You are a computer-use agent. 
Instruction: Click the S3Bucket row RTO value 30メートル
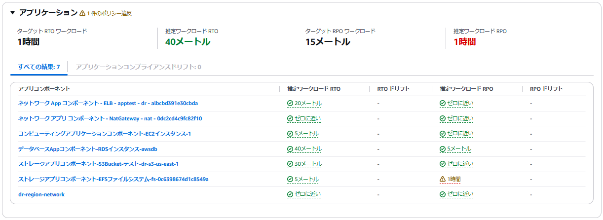pyautogui.click(x=308, y=164)
